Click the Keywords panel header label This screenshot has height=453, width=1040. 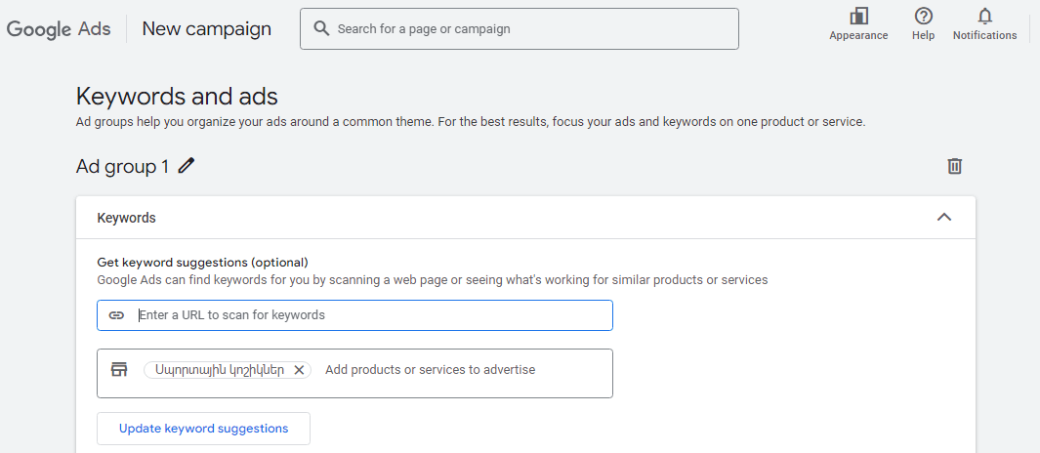(x=126, y=218)
